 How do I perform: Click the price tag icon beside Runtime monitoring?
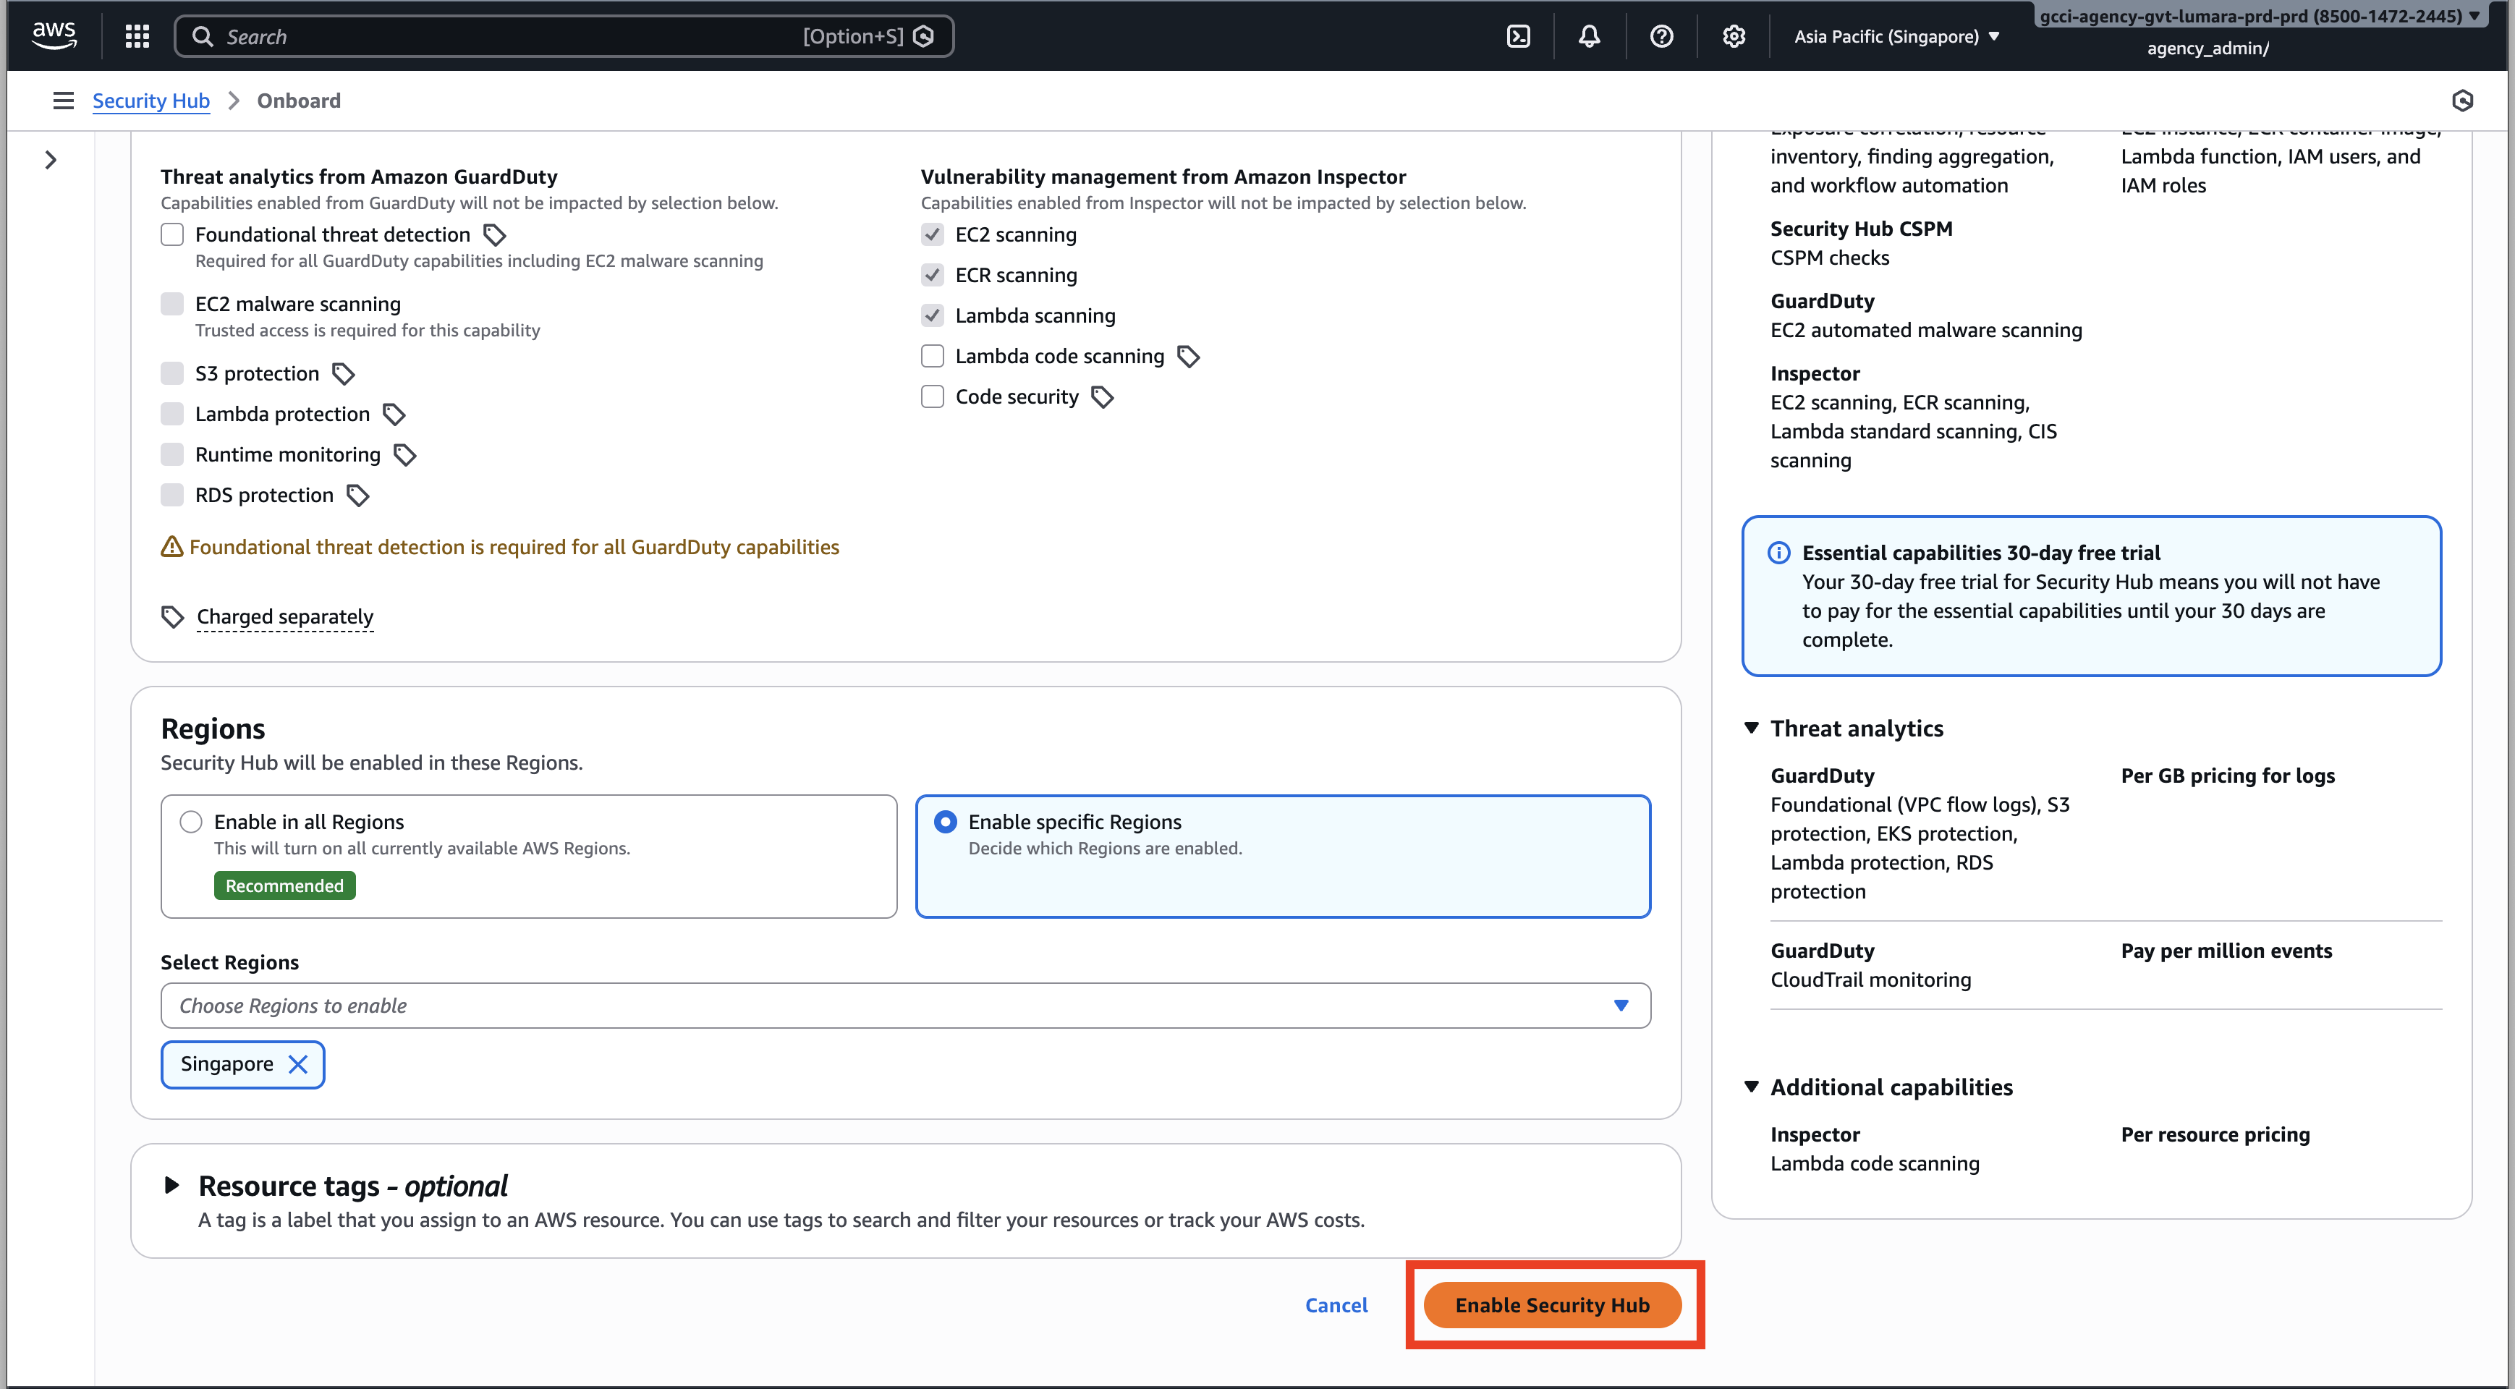(405, 455)
